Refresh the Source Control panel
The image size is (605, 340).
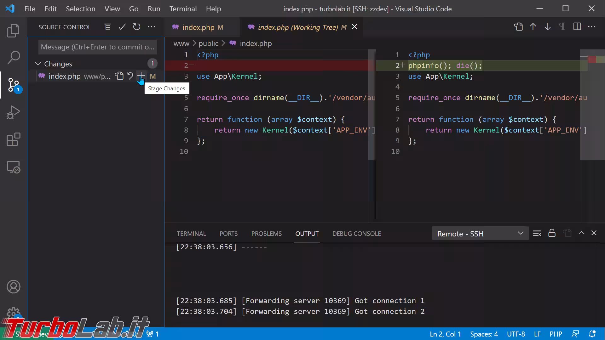(x=136, y=27)
